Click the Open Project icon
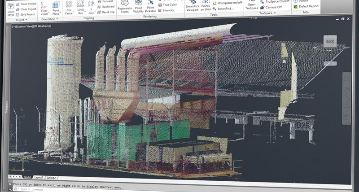 click(18, 4)
